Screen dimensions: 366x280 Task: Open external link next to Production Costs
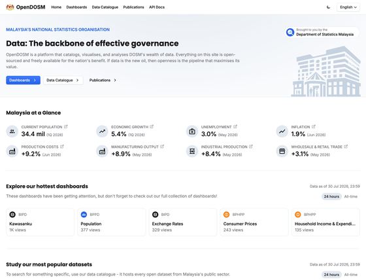click(x=62, y=147)
